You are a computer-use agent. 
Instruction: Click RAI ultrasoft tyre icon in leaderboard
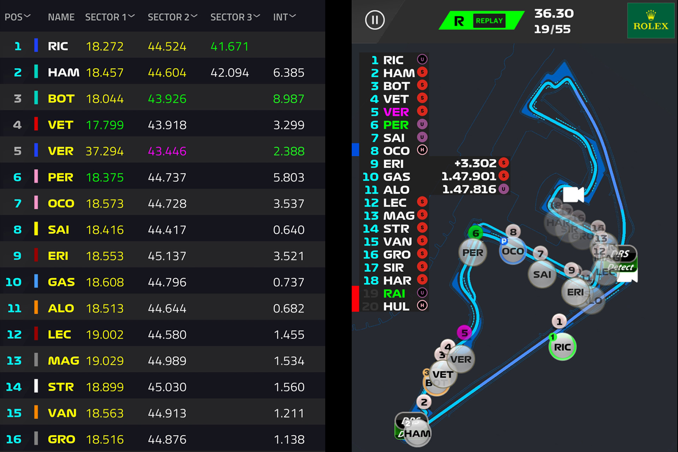(x=422, y=292)
